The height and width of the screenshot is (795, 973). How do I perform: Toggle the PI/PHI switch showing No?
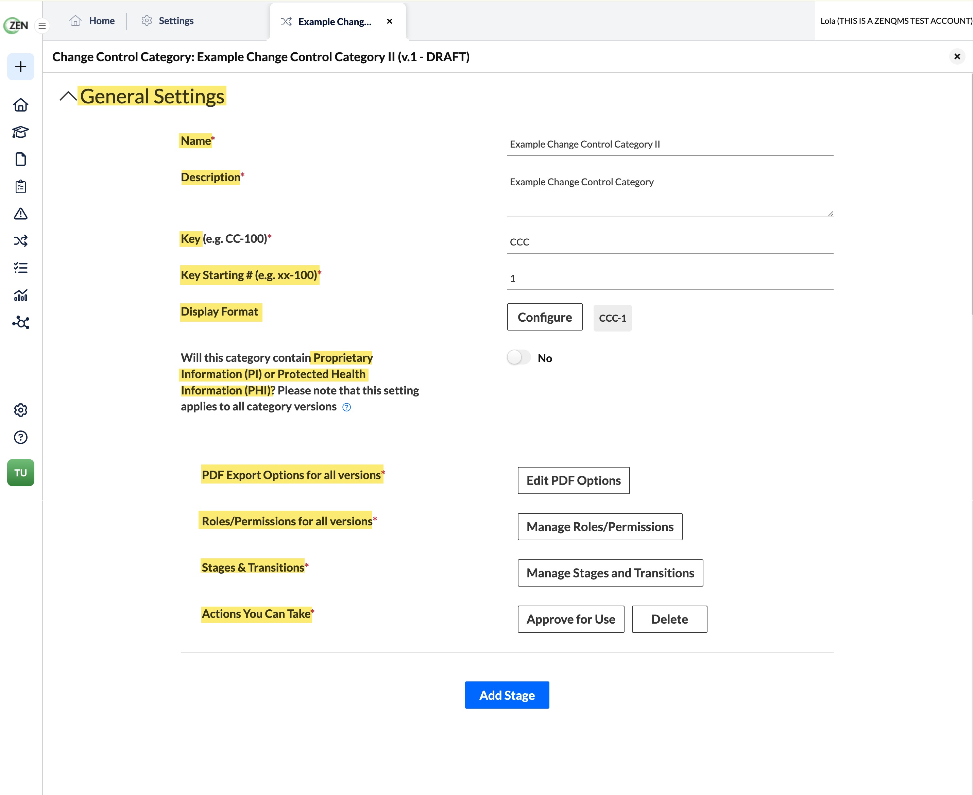519,358
